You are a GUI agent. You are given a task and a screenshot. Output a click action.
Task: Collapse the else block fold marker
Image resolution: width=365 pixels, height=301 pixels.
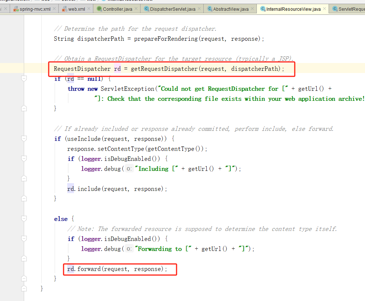[x=24, y=219]
